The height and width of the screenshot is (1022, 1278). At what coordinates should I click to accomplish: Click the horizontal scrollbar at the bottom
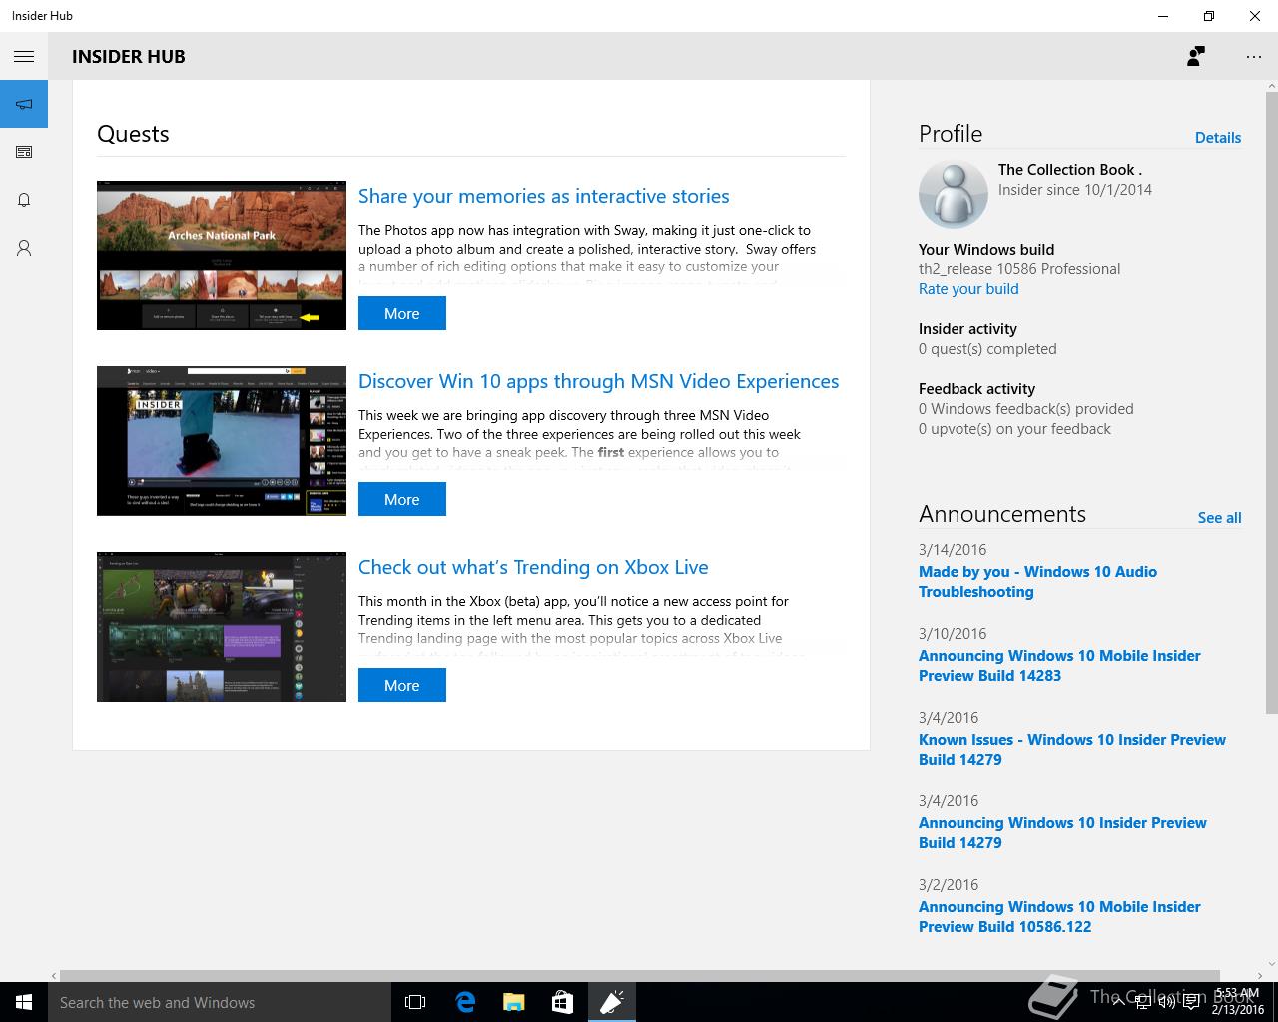click(639, 975)
